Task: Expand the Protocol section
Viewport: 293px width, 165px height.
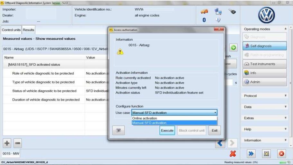Action: click(x=286, y=95)
